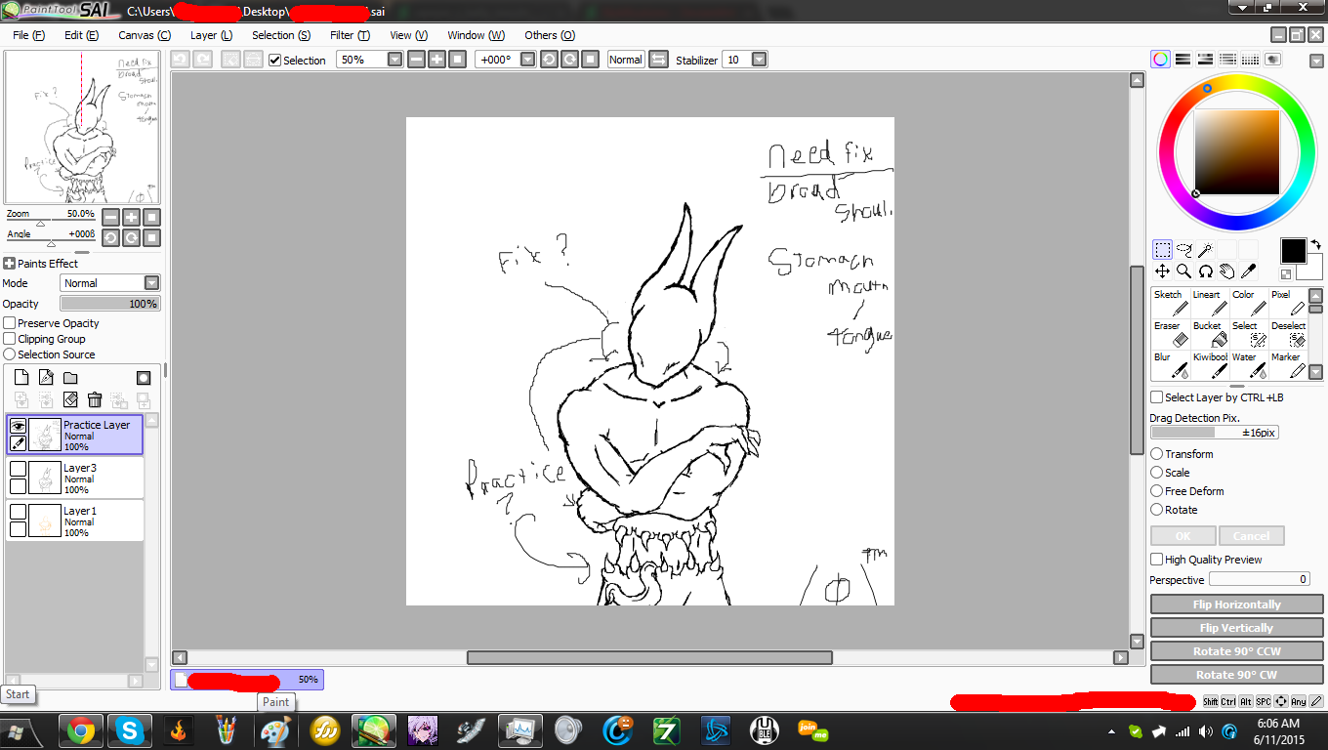Hide the Practice Layer eye toggle
This screenshot has width=1328, height=750.
18,426
